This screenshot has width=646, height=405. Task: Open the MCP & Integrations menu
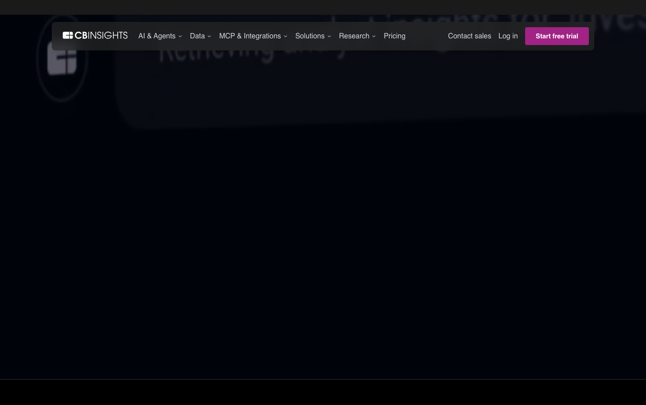click(250, 36)
